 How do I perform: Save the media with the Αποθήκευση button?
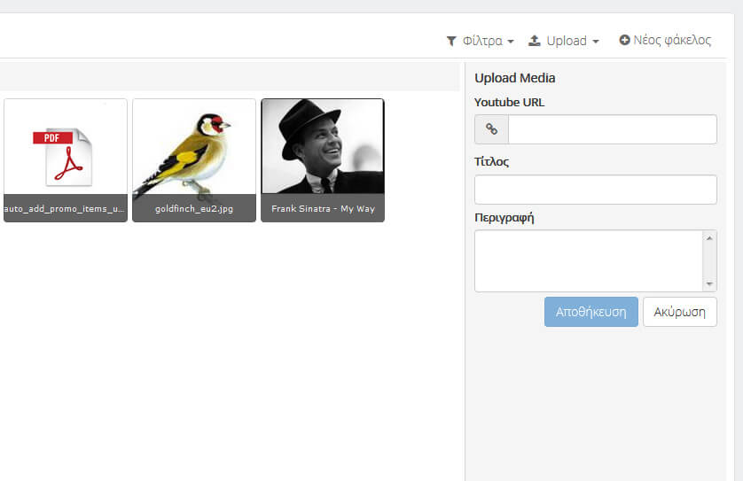point(590,312)
